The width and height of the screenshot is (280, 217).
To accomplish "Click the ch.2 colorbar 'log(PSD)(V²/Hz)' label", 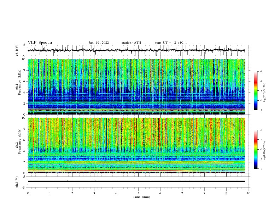I will [265, 151].
